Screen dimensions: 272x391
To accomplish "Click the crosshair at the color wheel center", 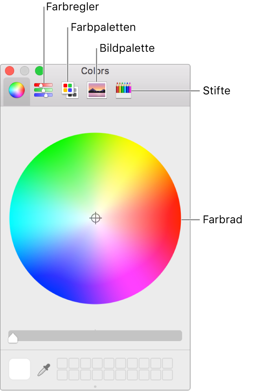I will (x=95, y=218).
